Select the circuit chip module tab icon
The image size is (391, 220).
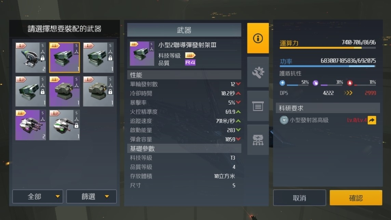(258, 140)
